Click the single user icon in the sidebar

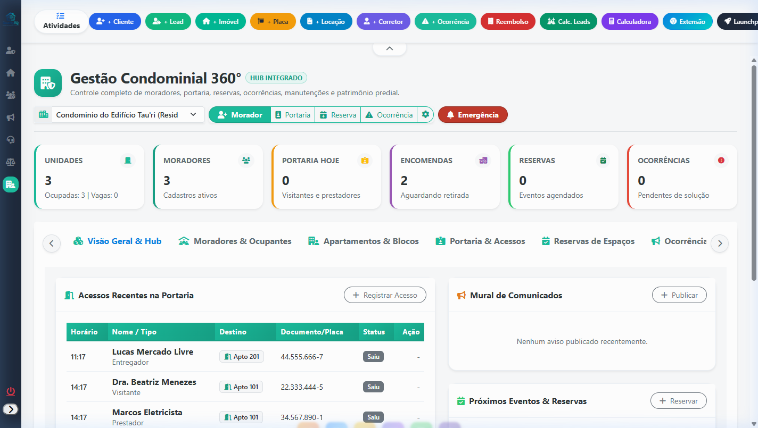[x=11, y=51]
